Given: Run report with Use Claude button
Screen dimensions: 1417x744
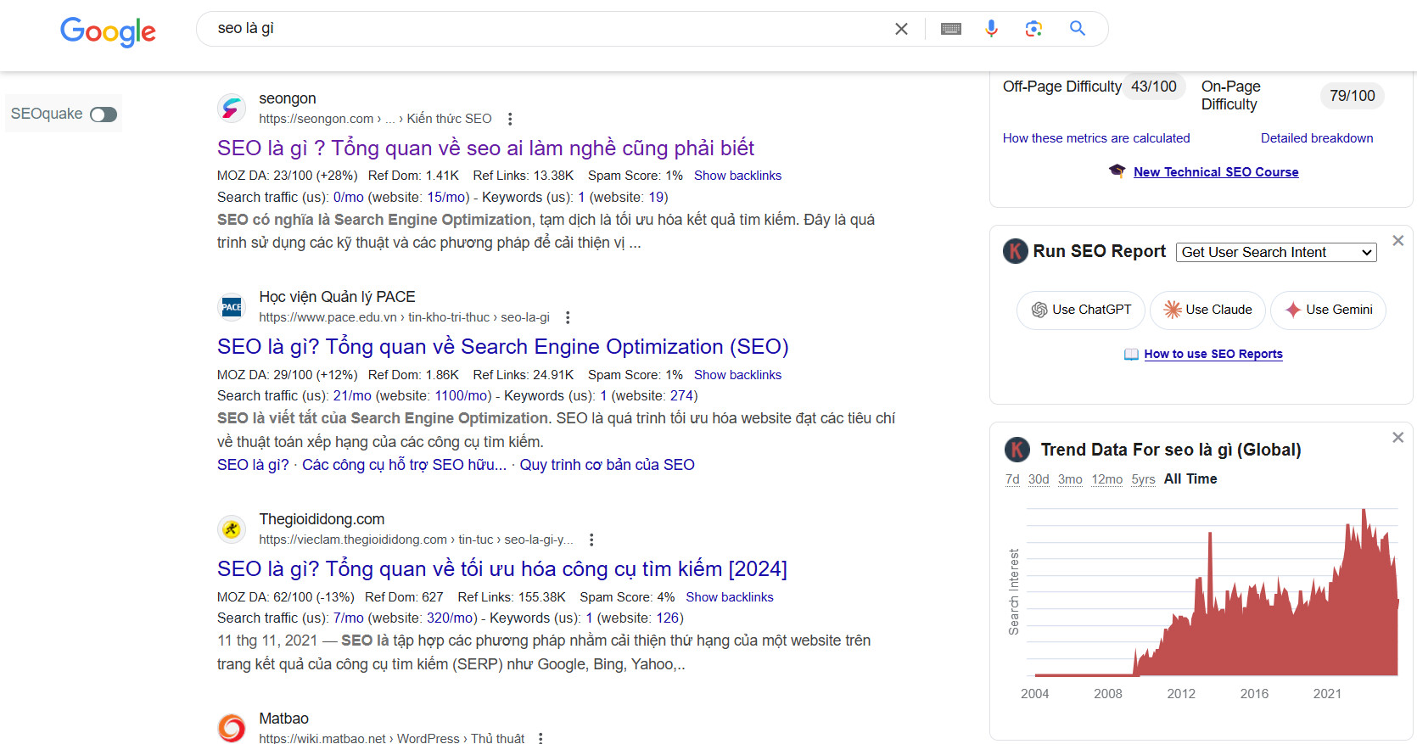Looking at the screenshot, I should click(1207, 310).
